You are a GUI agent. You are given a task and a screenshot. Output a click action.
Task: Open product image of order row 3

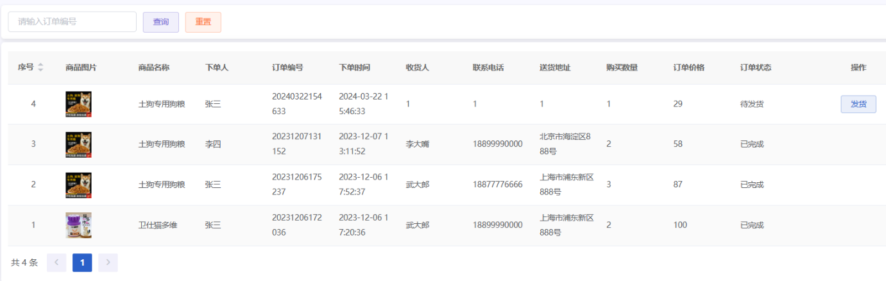(x=78, y=144)
